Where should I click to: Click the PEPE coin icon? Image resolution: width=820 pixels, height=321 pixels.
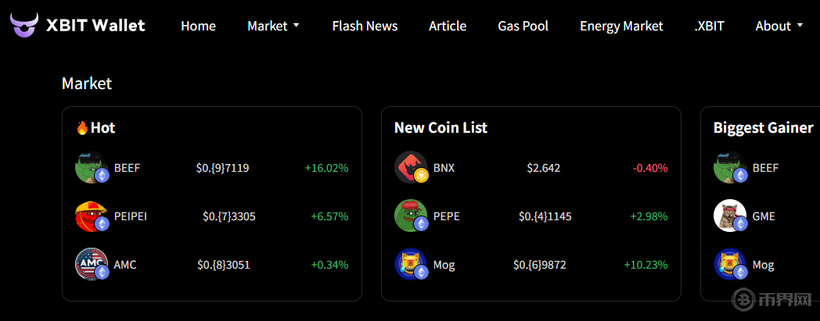click(x=411, y=216)
